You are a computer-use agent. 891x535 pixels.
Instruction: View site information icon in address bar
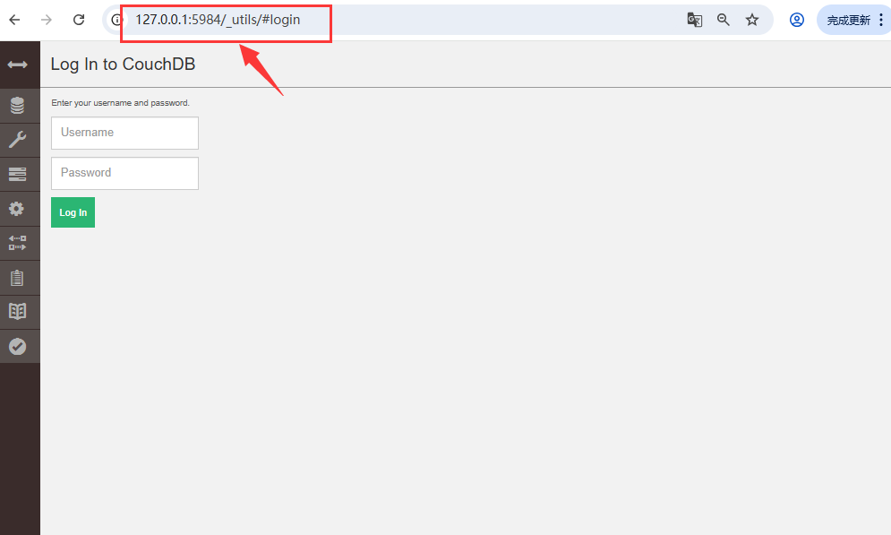click(x=116, y=20)
